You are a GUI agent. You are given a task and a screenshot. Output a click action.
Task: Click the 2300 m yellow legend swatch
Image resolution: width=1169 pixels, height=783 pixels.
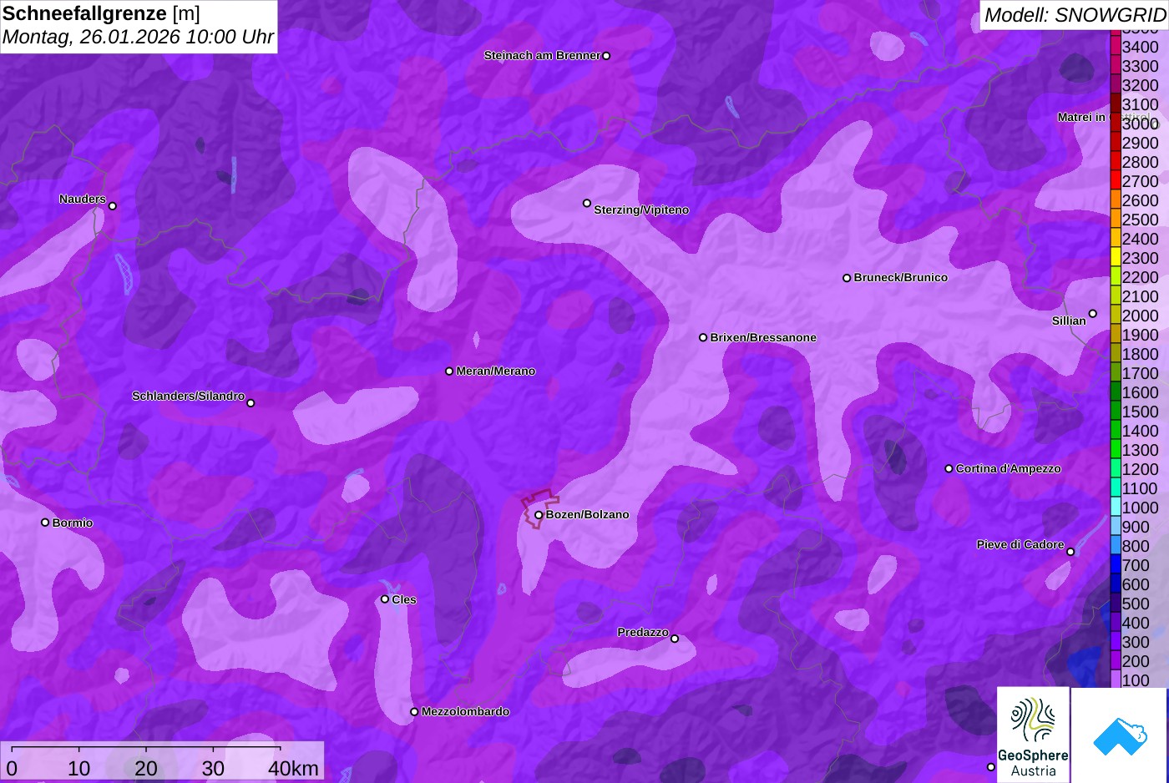click(x=1116, y=258)
